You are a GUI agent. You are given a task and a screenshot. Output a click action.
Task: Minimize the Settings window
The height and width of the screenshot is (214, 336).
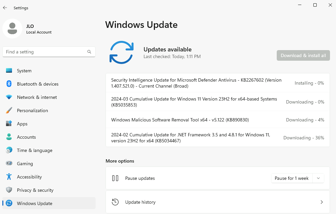click(x=300, y=5)
